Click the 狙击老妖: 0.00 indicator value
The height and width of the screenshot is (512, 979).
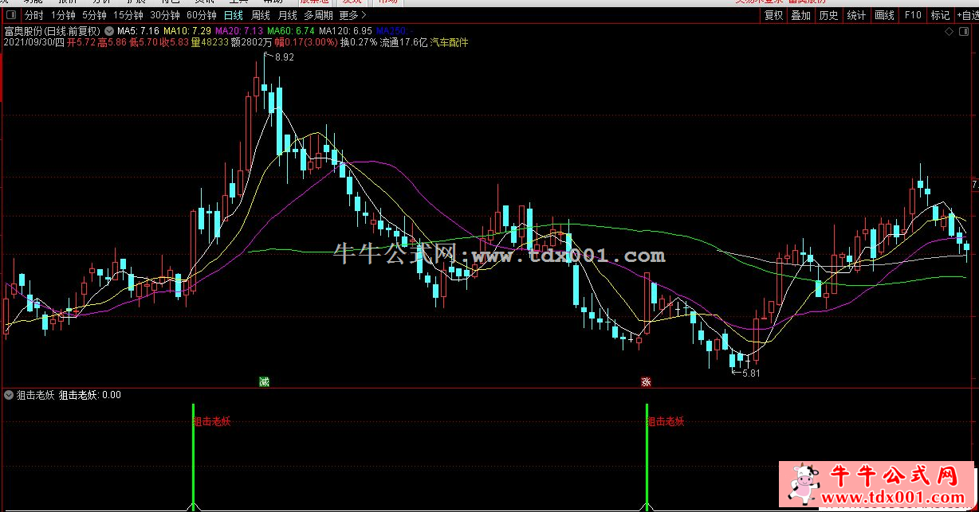[x=90, y=394]
